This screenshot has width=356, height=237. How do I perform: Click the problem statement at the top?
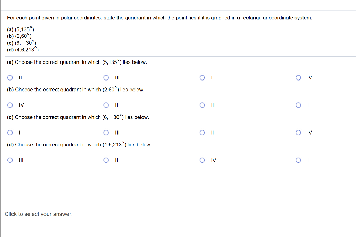160,18
